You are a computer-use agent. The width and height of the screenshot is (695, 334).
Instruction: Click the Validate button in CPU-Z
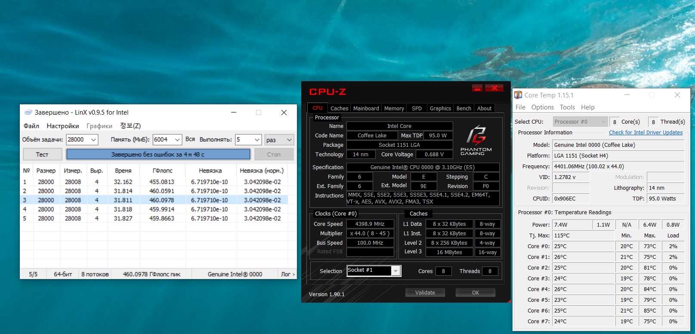[425, 292]
